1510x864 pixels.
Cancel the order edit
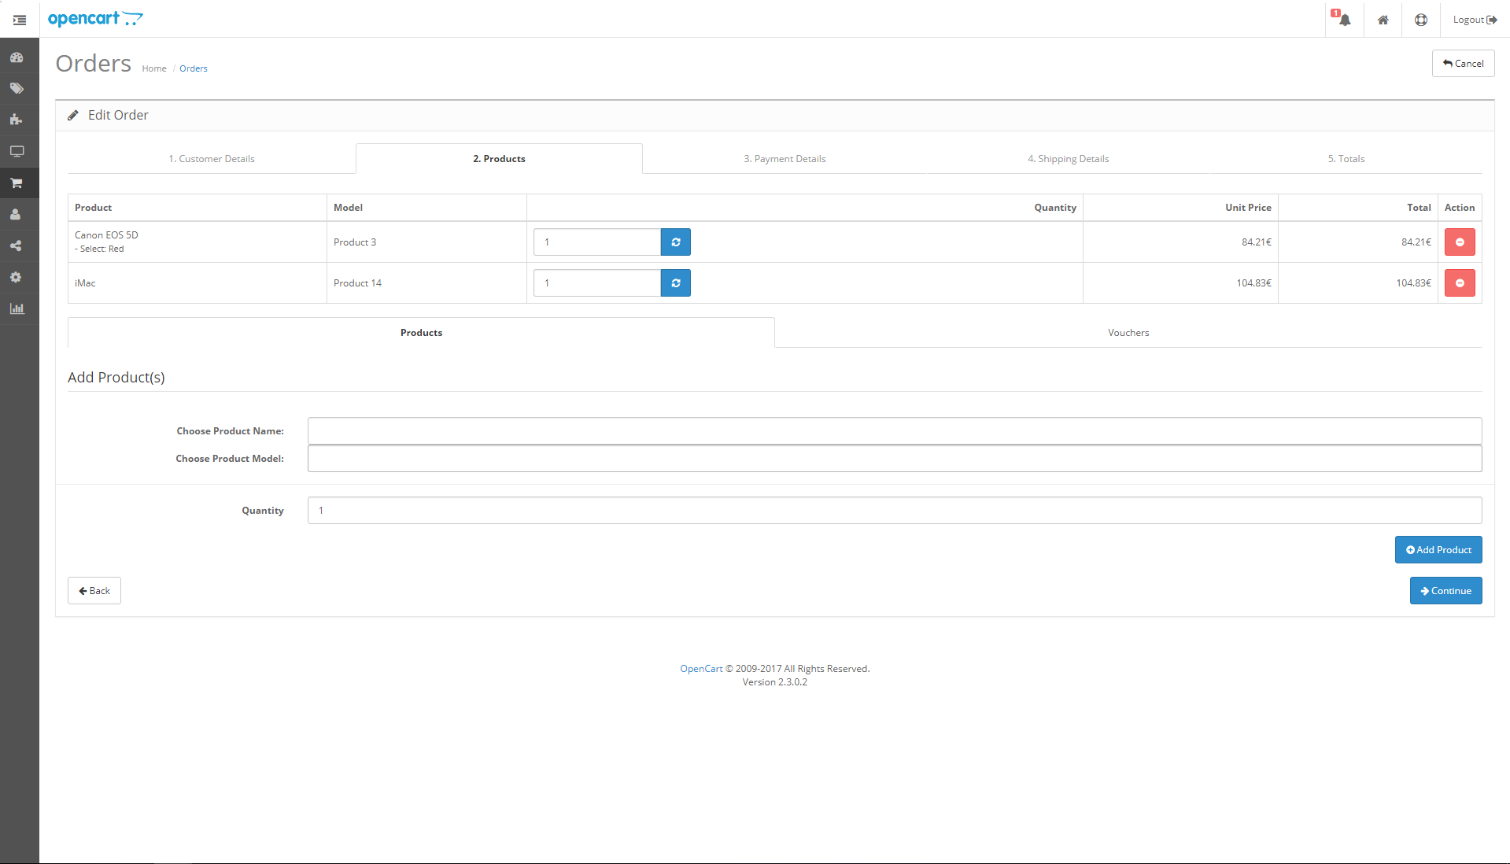(x=1463, y=64)
